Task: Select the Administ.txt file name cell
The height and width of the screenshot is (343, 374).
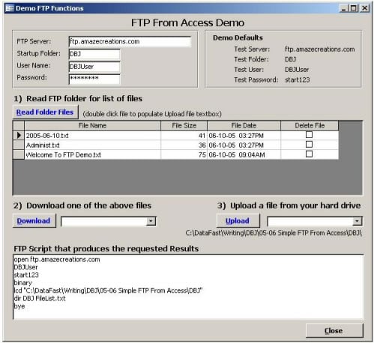Action: coord(92,145)
